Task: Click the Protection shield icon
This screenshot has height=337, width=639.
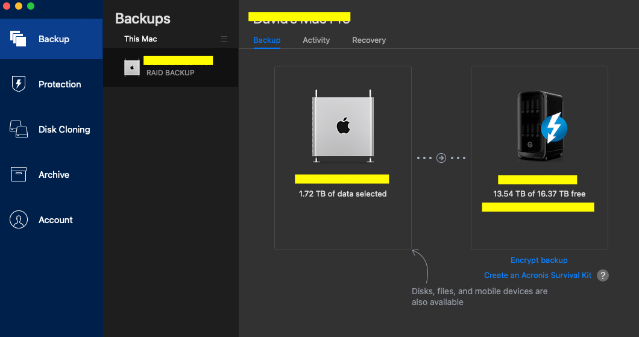Action: tap(18, 84)
